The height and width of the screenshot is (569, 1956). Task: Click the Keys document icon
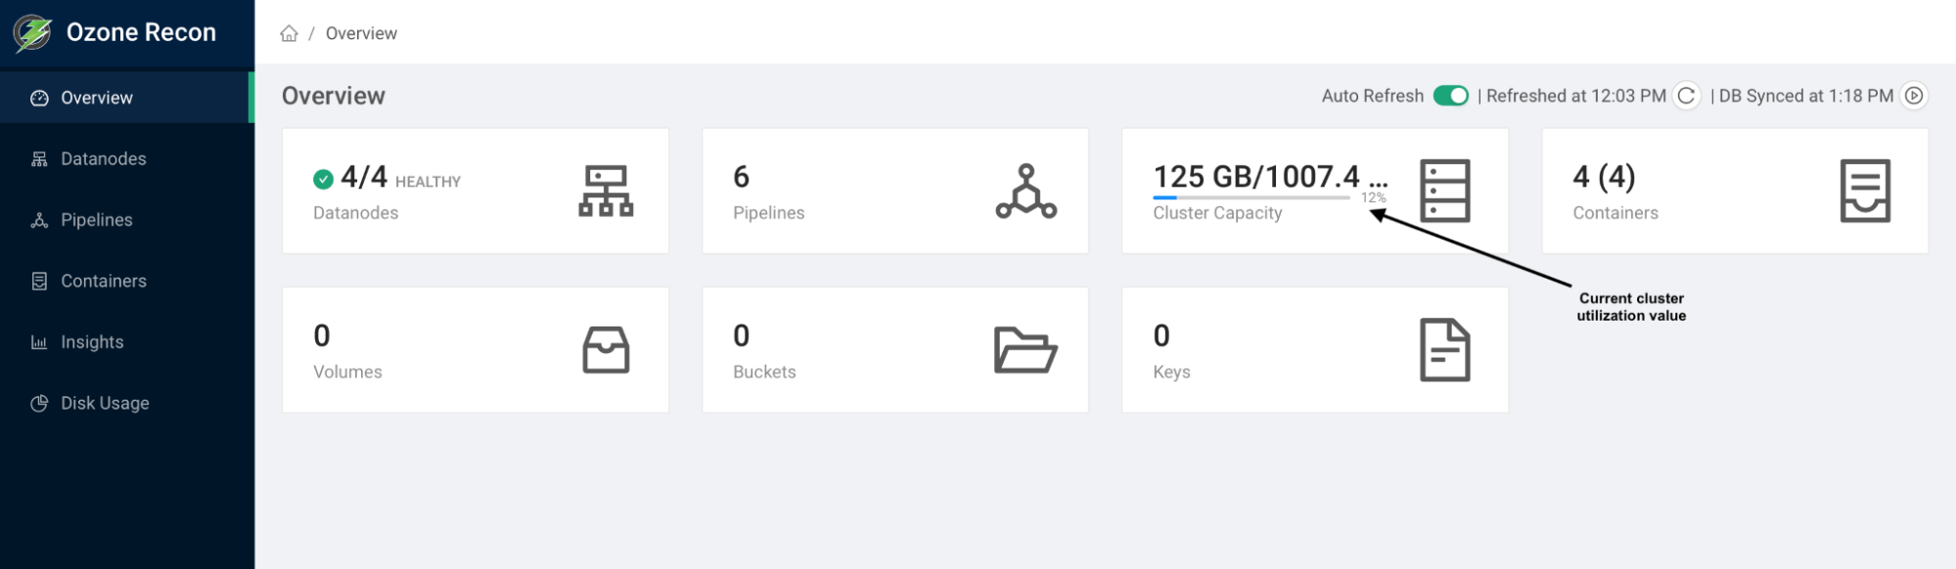coord(1445,350)
